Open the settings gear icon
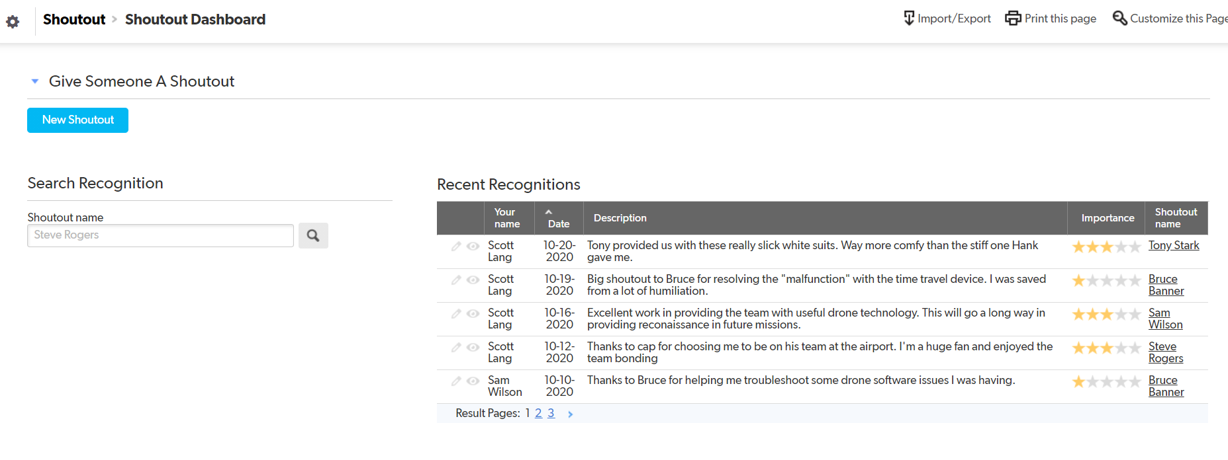This screenshot has width=1228, height=460. click(13, 22)
